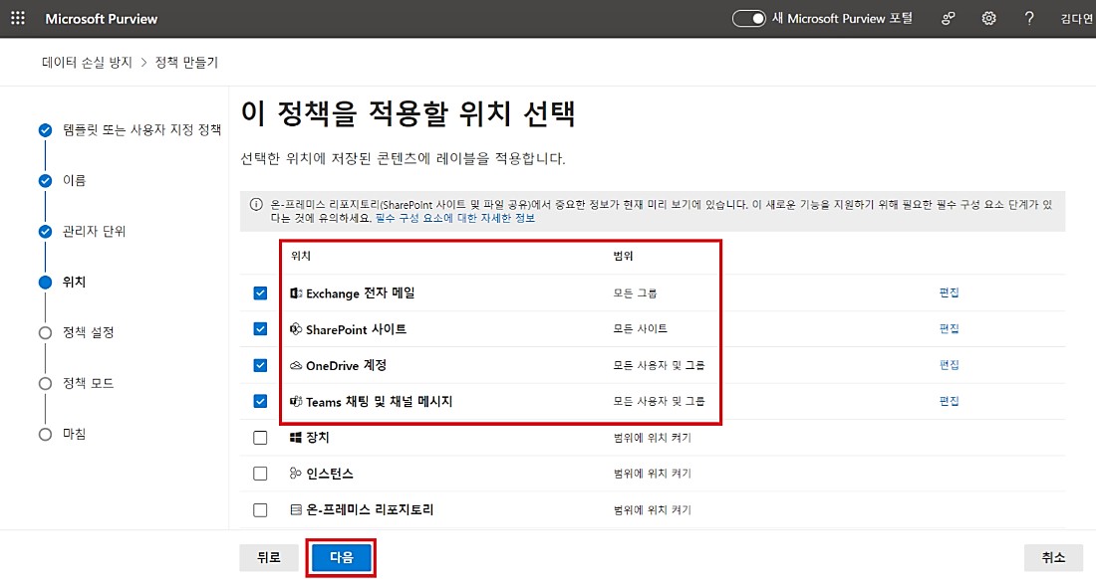The image size is (1096, 579).
Task: Click the 뒤로 button
Action: pyautogui.click(x=268, y=558)
